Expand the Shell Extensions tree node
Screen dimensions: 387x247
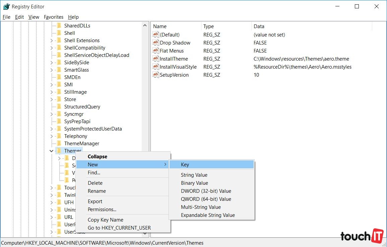[x=51, y=40]
